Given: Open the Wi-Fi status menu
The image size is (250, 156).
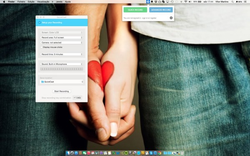Looking at the screenshot, I should [x=186, y=2].
